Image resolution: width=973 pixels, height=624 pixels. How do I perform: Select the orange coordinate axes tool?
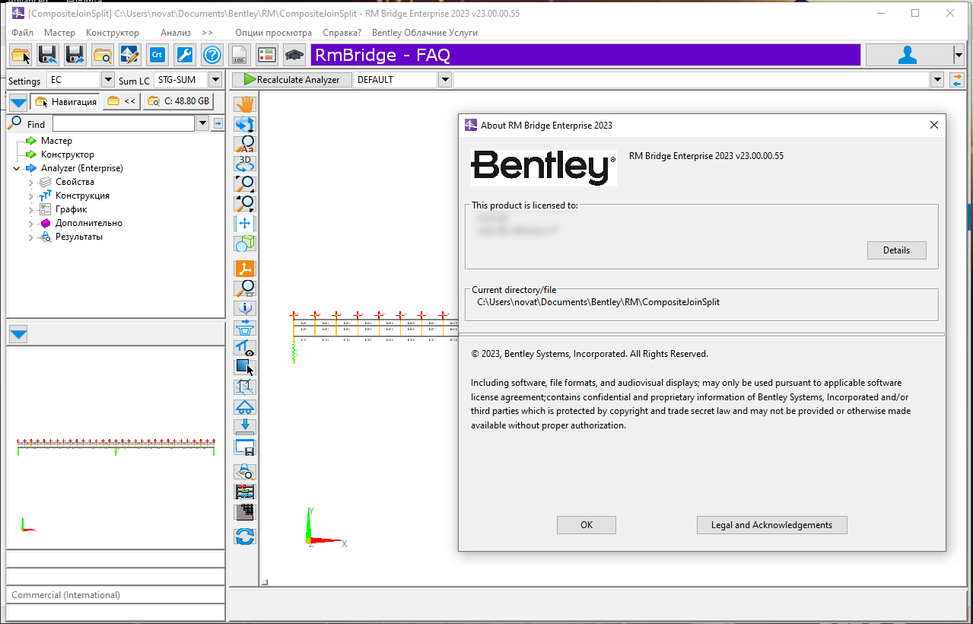tap(245, 269)
